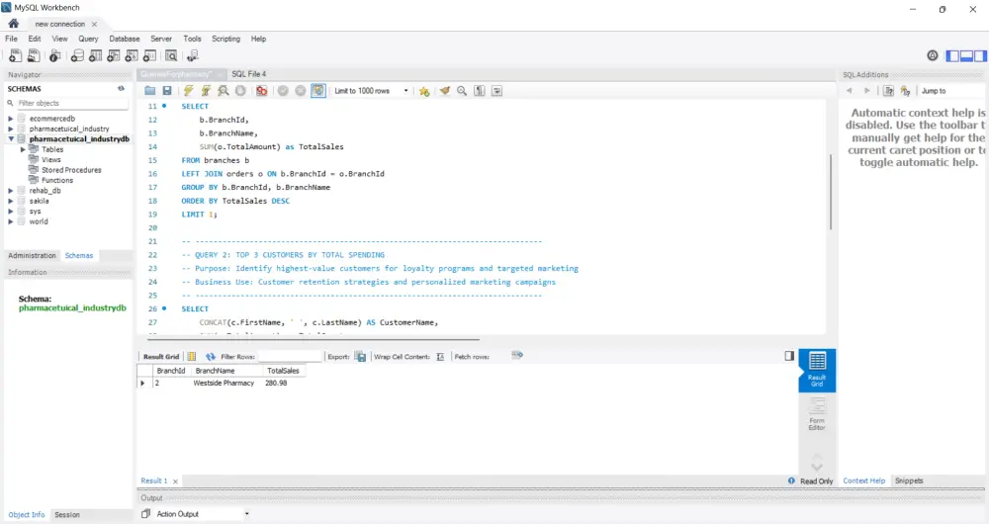Open the Server menu

tap(161, 39)
